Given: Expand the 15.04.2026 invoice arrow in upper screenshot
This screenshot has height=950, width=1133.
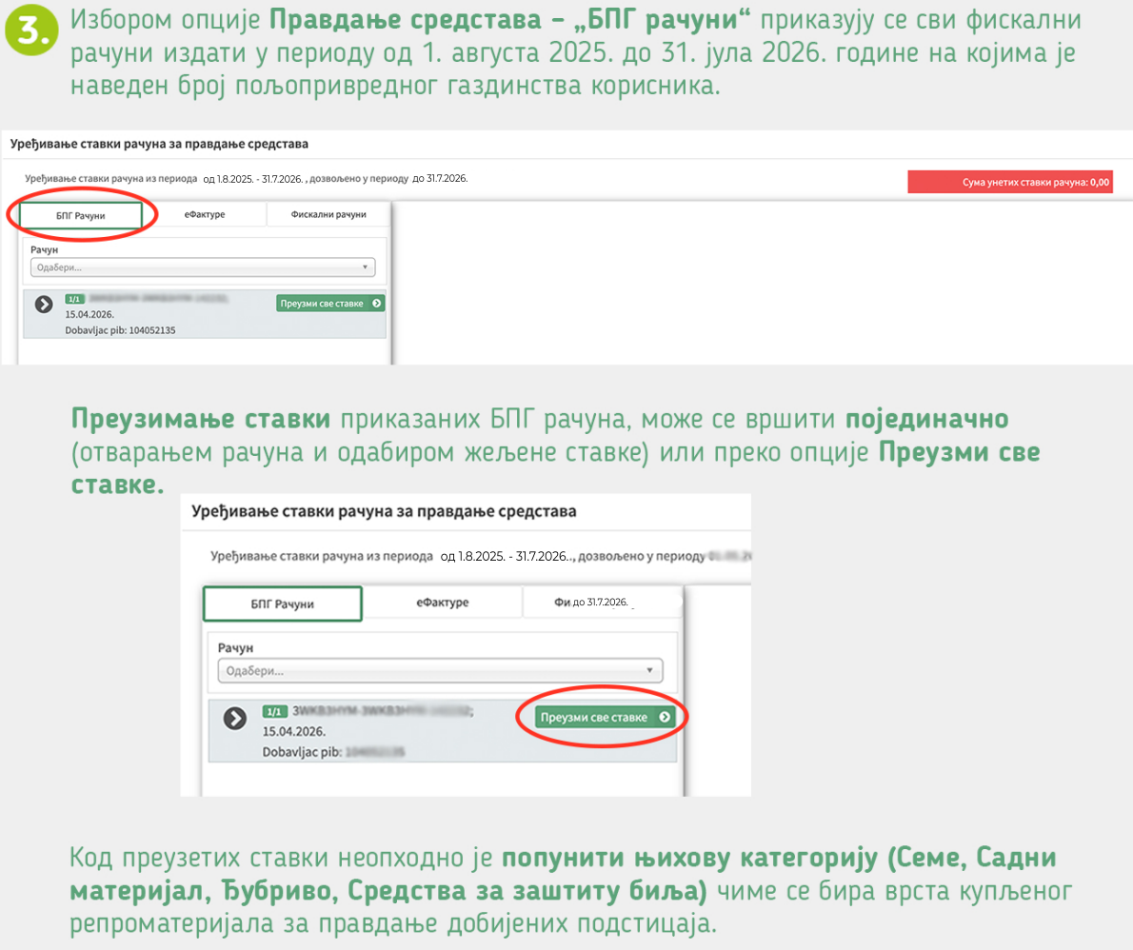Looking at the screenshot, I should point(44,305).
